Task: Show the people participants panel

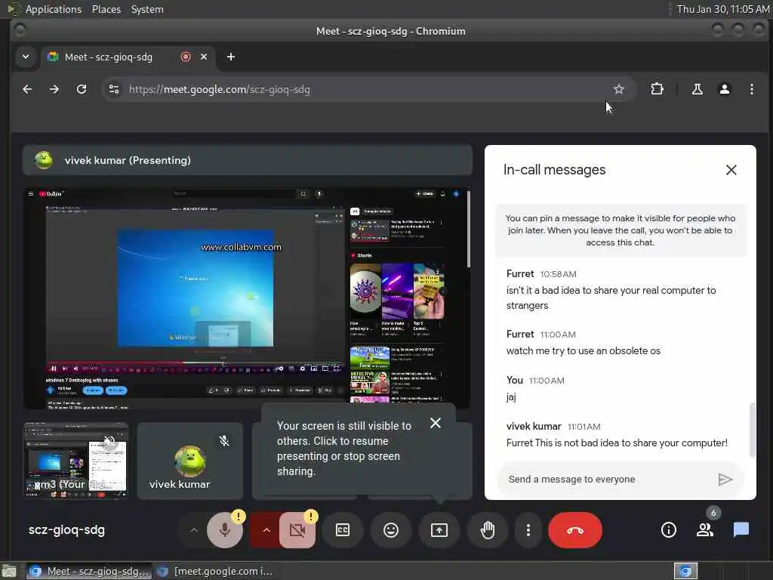Action: [x=705, y=530]
